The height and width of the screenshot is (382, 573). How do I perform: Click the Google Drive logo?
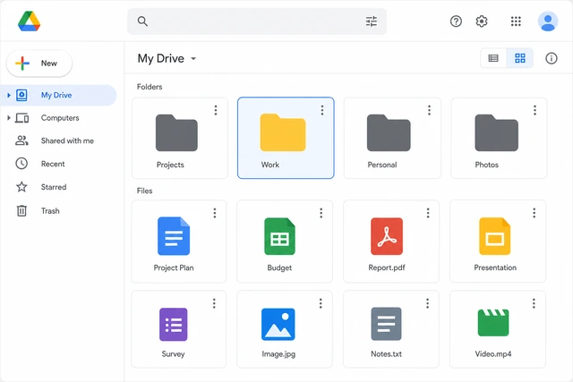(x=29, y=21)
